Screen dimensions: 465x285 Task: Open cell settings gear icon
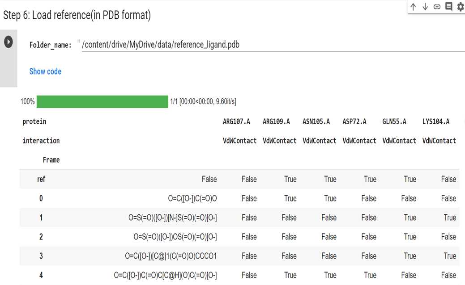point(461,7)
